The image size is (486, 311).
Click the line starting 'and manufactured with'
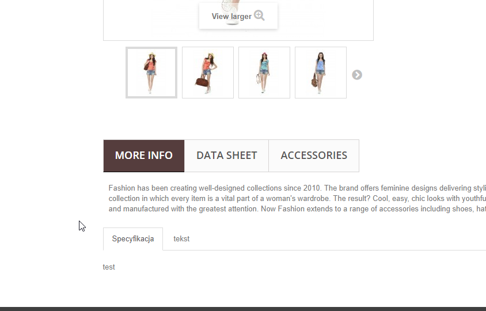tap(297, 208)
